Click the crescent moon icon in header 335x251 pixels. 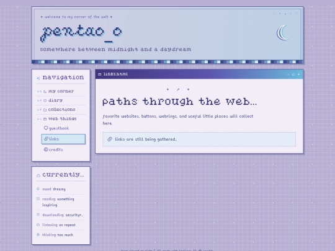point(282,33)
